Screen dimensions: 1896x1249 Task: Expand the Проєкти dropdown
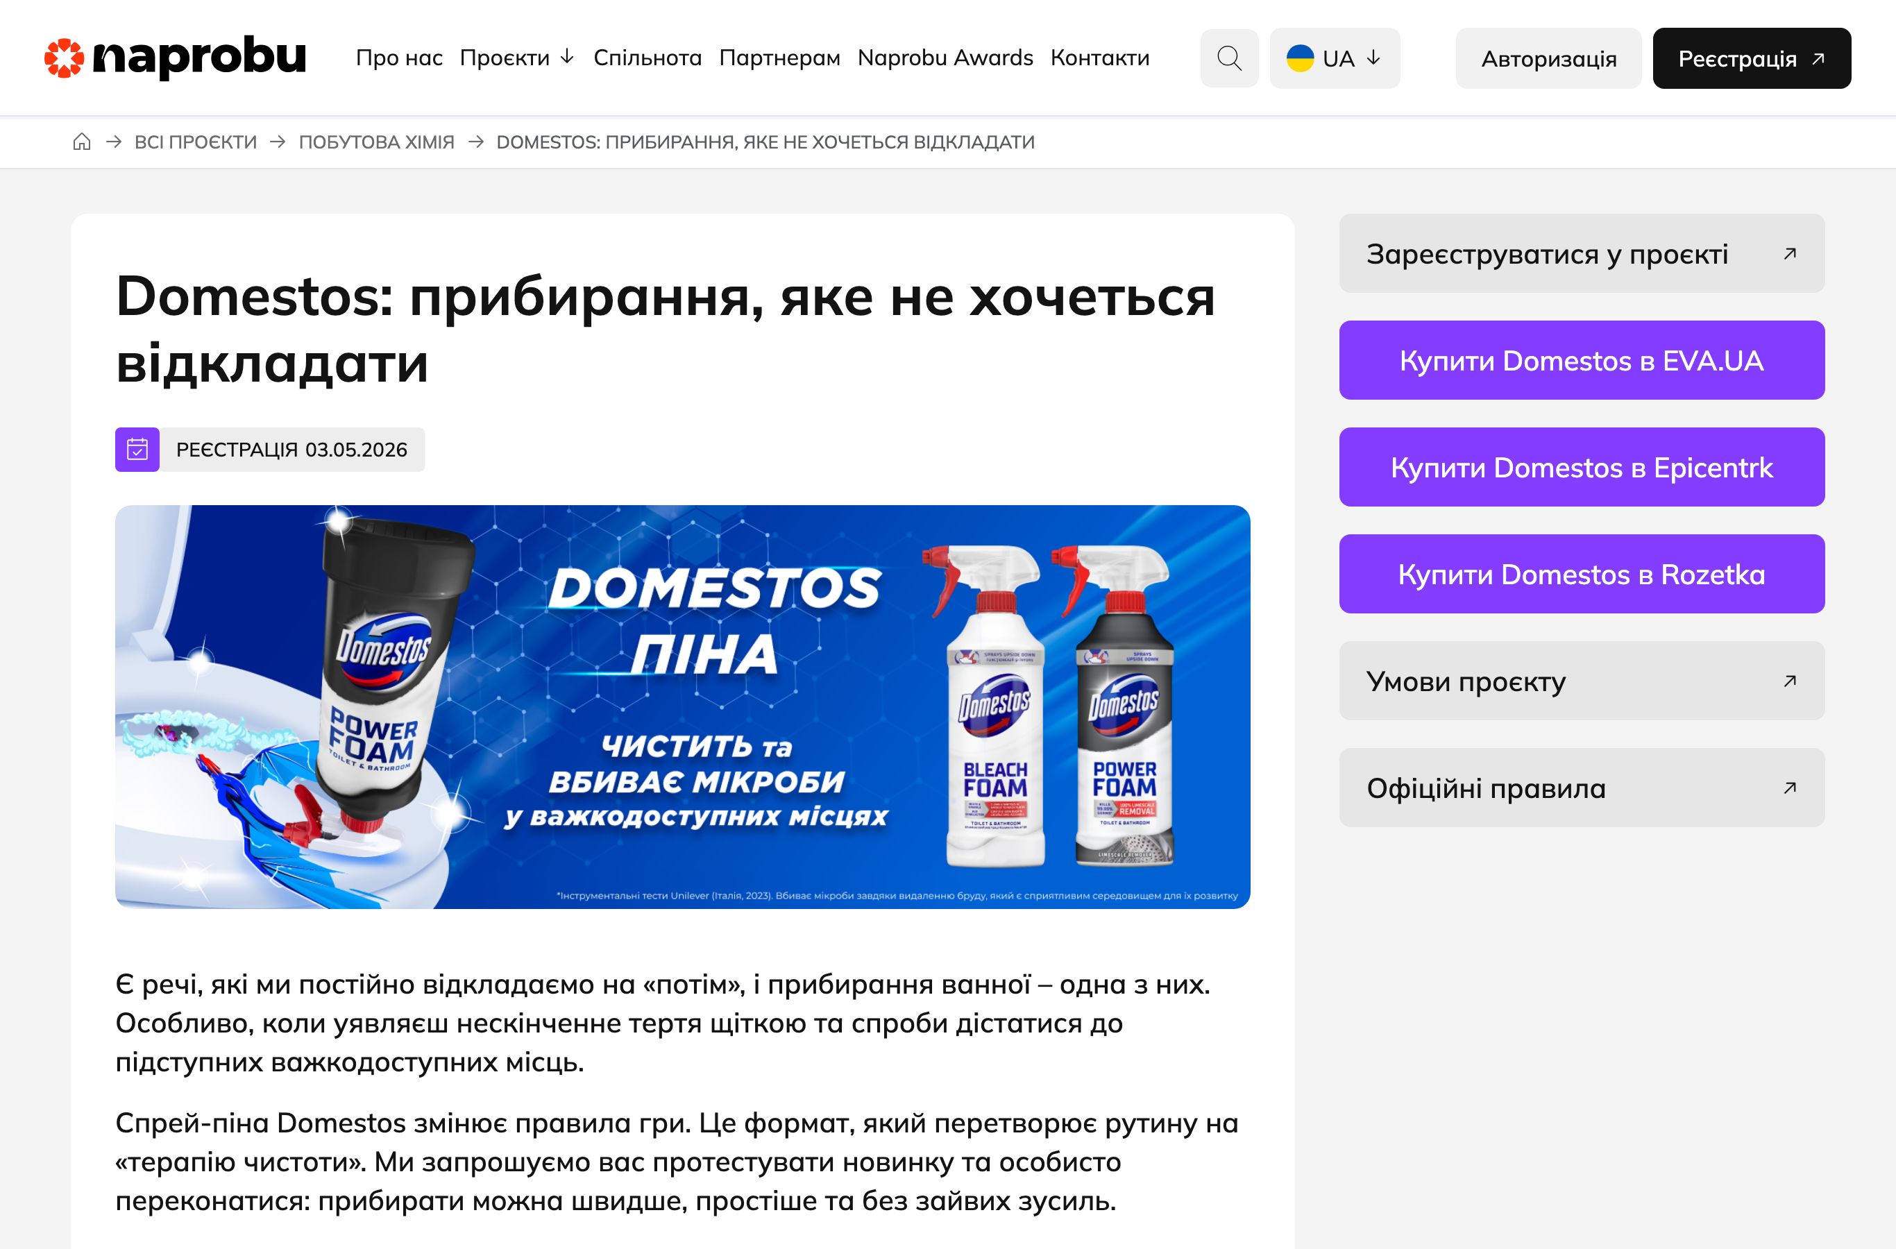point(516,58)
